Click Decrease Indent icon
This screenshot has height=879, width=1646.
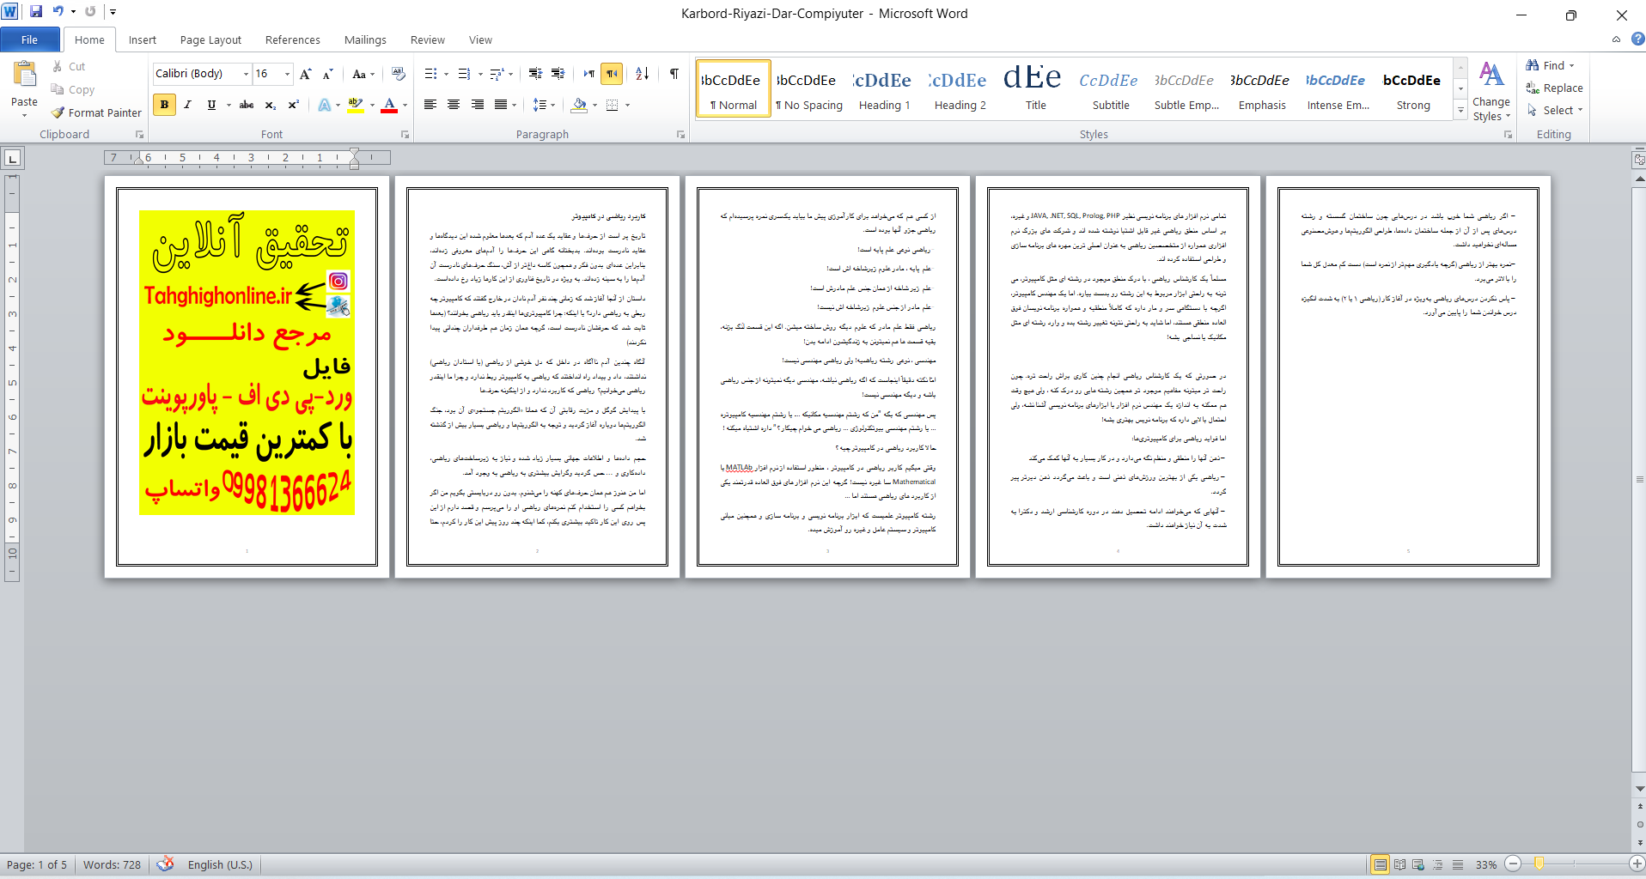pos(535,74)
